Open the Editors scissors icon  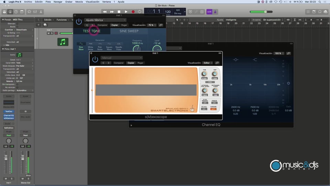click(41, 12)
